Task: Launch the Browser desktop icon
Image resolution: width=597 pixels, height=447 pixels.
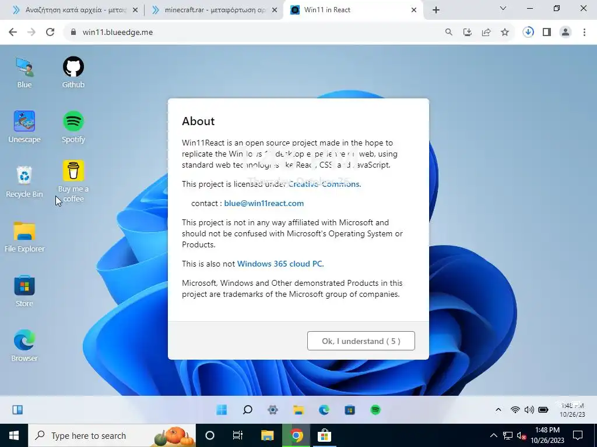Action: (x=24, y=346)
